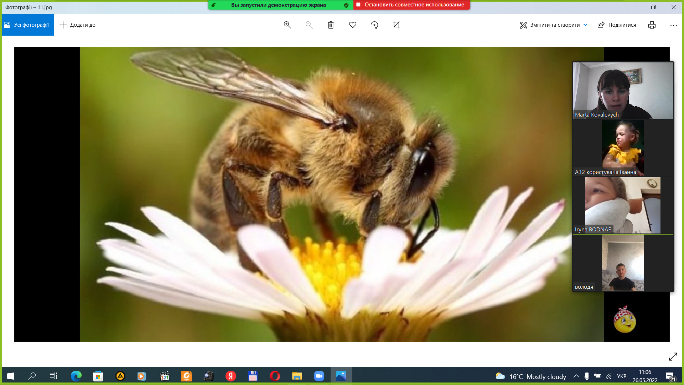The width and height of the screenshot is (684, 385).
Task: Open Microsoft Store from the taskbar
Action: coord(98,376)
